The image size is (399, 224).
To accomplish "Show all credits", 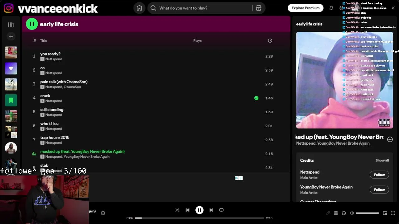I will (x=382, y=161).
